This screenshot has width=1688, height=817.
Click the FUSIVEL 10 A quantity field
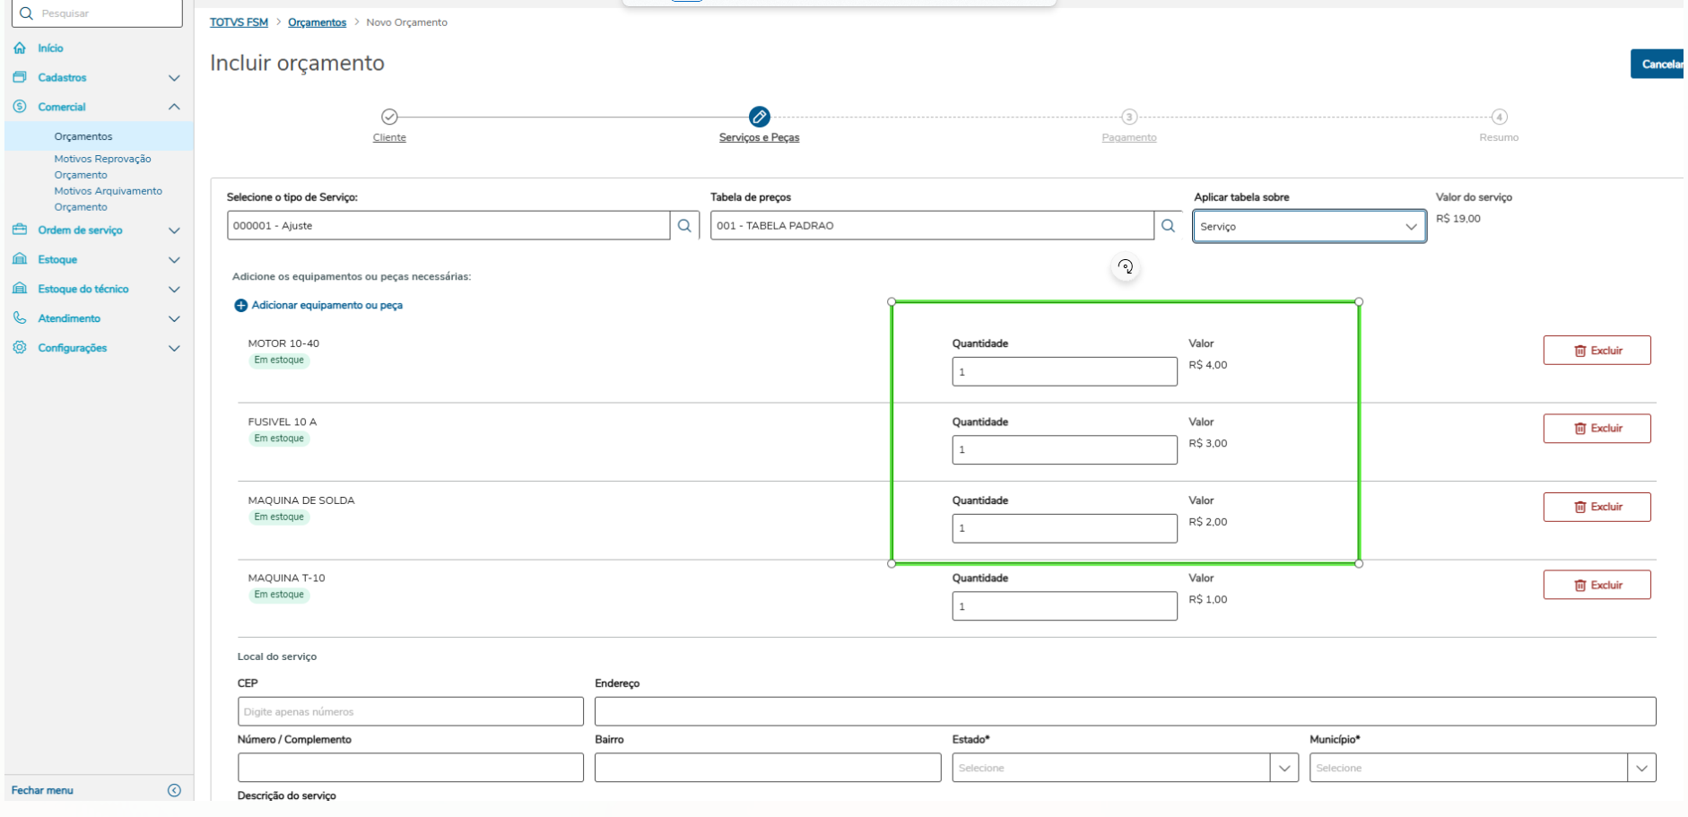point(1064,449)
